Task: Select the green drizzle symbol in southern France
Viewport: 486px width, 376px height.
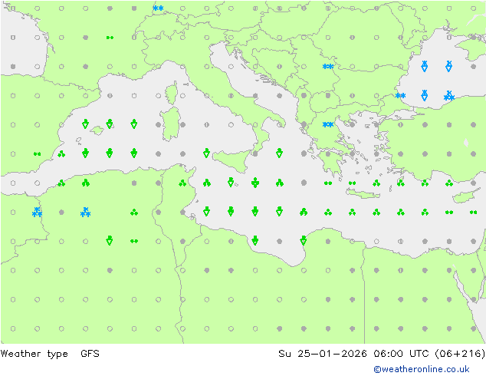Action: [110, 37]
